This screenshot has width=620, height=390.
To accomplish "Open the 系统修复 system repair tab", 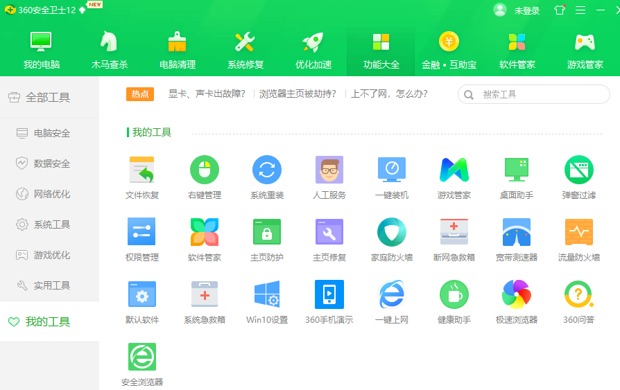I will (246, 50).
